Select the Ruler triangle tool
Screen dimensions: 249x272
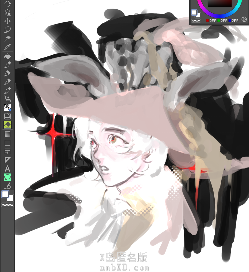click(x=7, y=160)
